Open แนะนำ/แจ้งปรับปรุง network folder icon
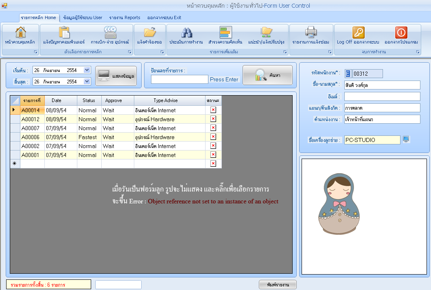The image size is (431, 290). [x=266, y=33]
